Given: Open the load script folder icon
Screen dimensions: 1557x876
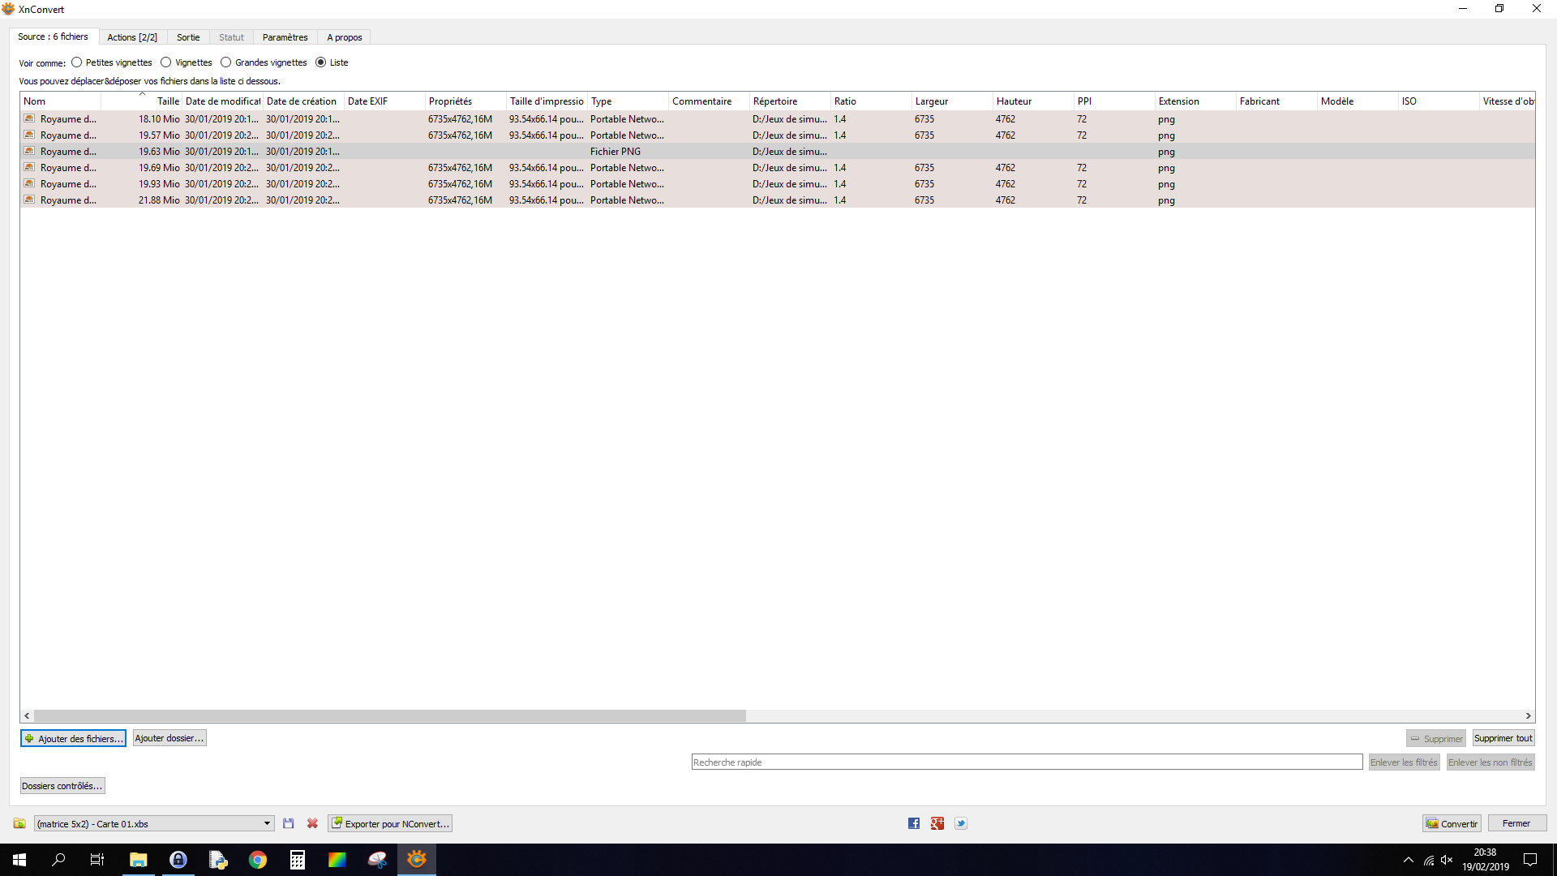Looking at the screenshot, I should point(19,823).
